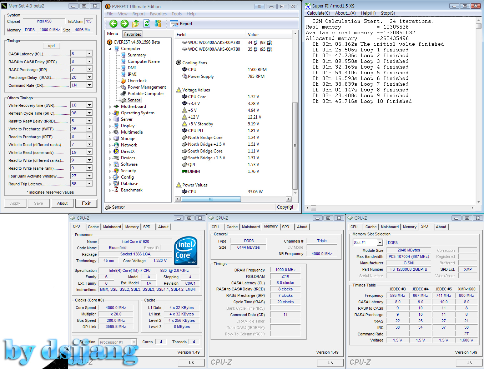Click the Report toolbar icon in EVEREST
This screenshot has width=484, height=369.
[174, 24]
